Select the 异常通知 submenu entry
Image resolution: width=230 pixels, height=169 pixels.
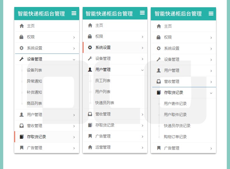[x=34, y=81]
